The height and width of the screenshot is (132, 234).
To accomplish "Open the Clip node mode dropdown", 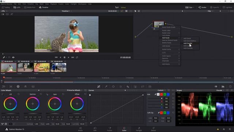I will click(210, 11).
